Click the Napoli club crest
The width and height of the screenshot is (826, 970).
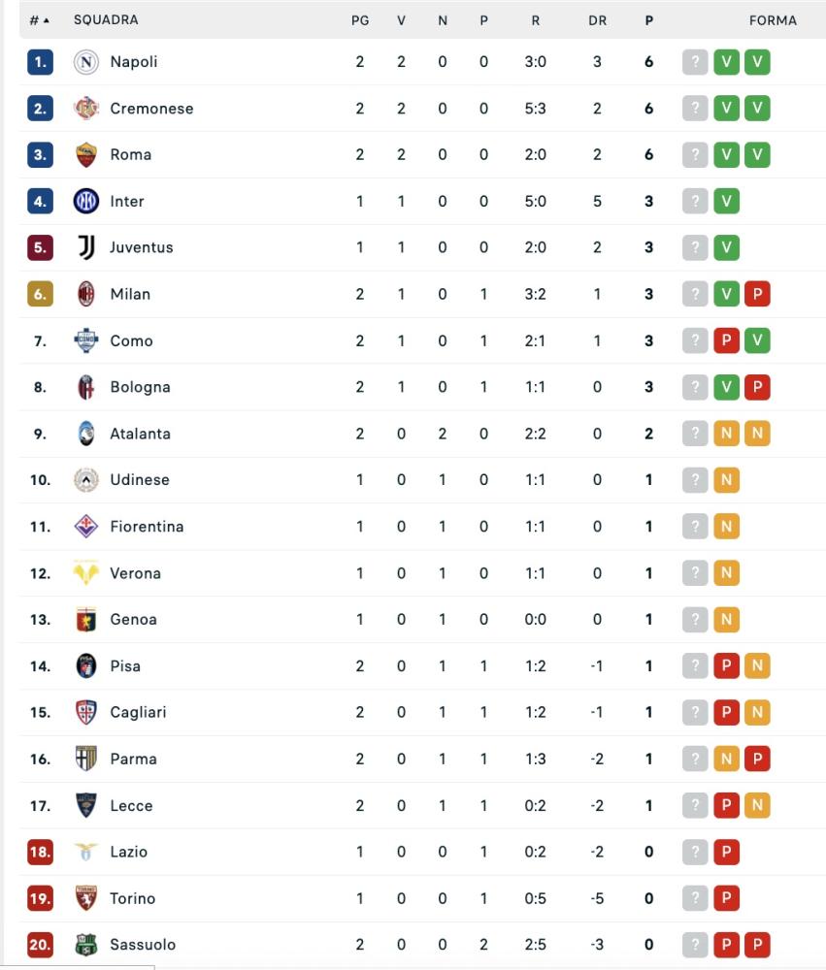[x=86, y=62]
